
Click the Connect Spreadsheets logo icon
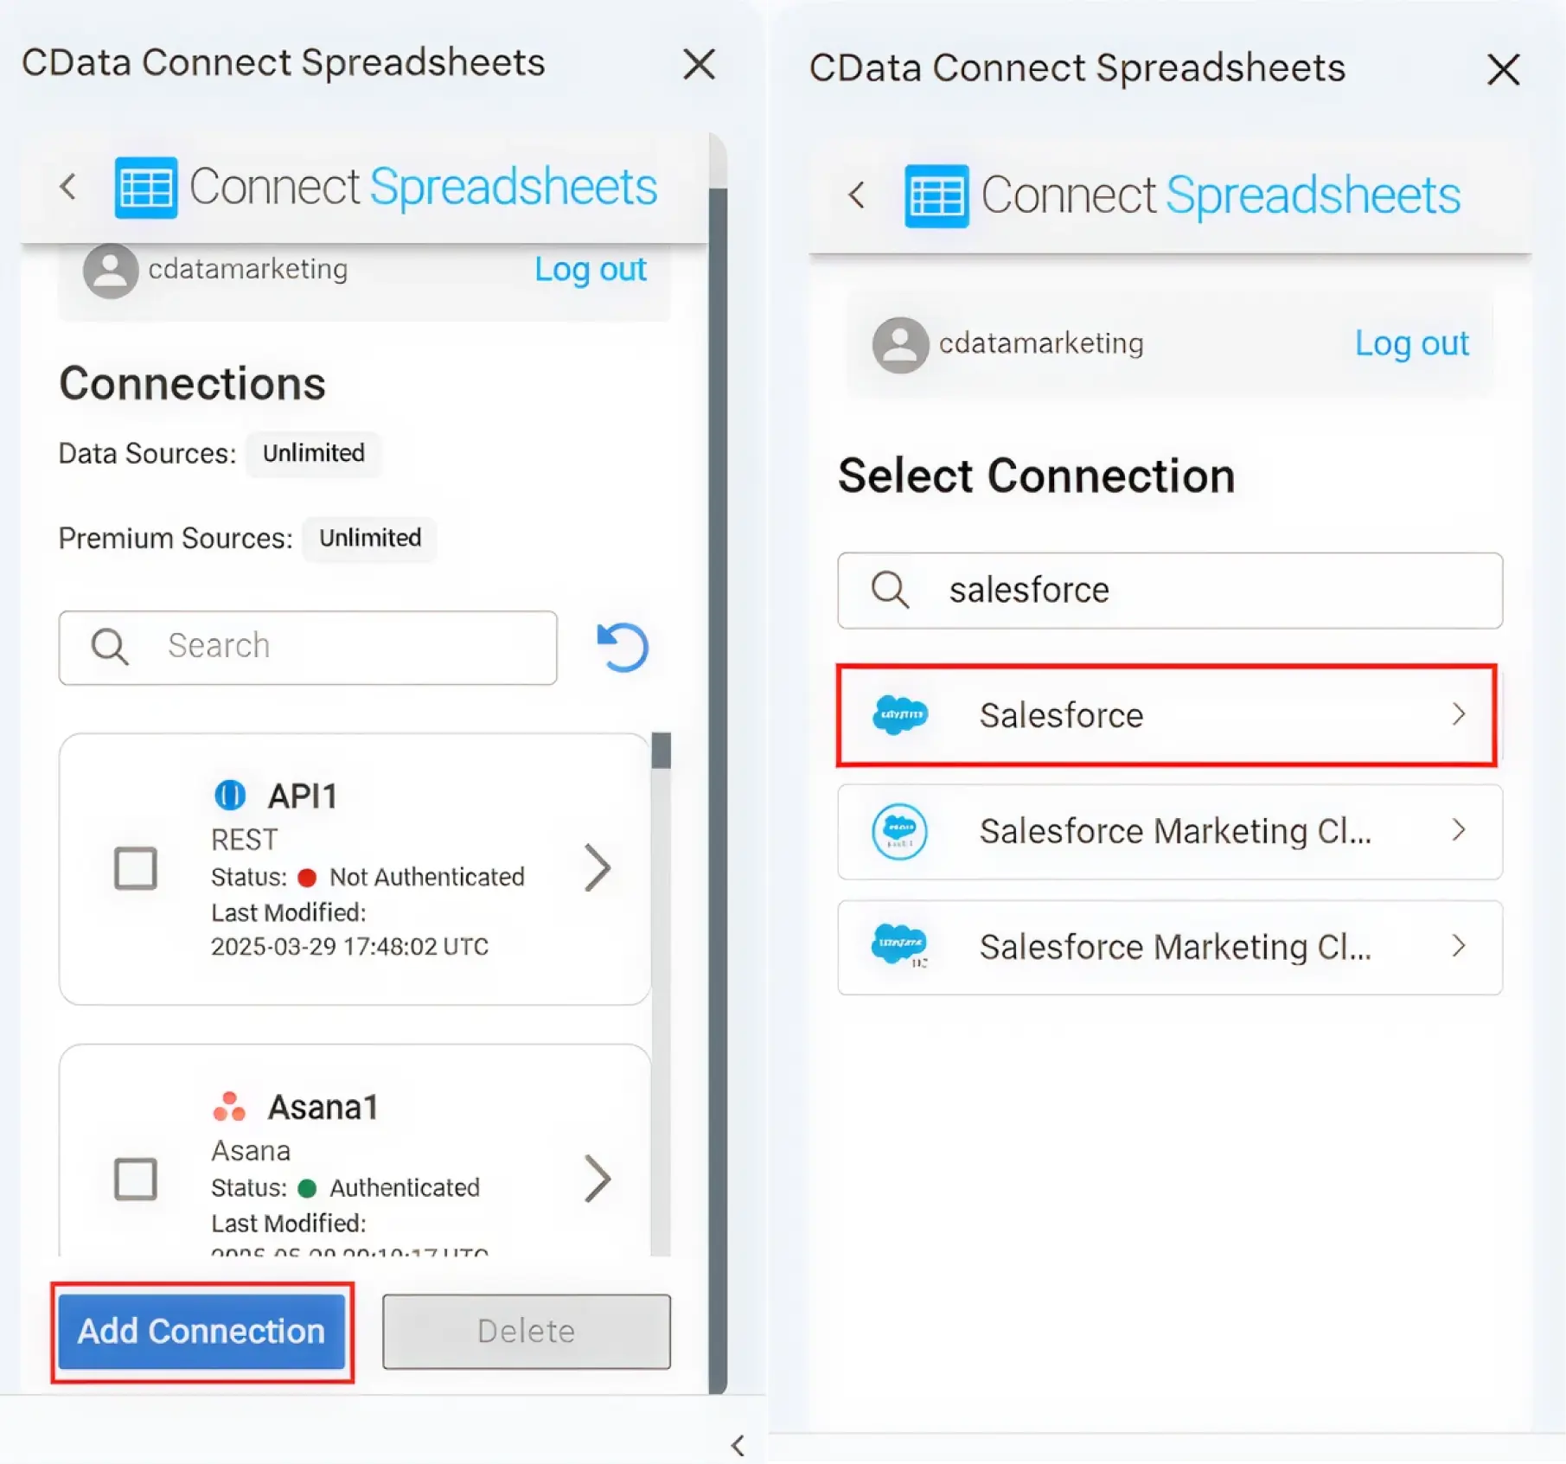(x=146, y=186)
